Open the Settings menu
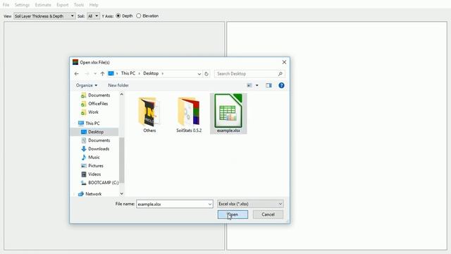451x254 pixels. (x=22, y=5)
